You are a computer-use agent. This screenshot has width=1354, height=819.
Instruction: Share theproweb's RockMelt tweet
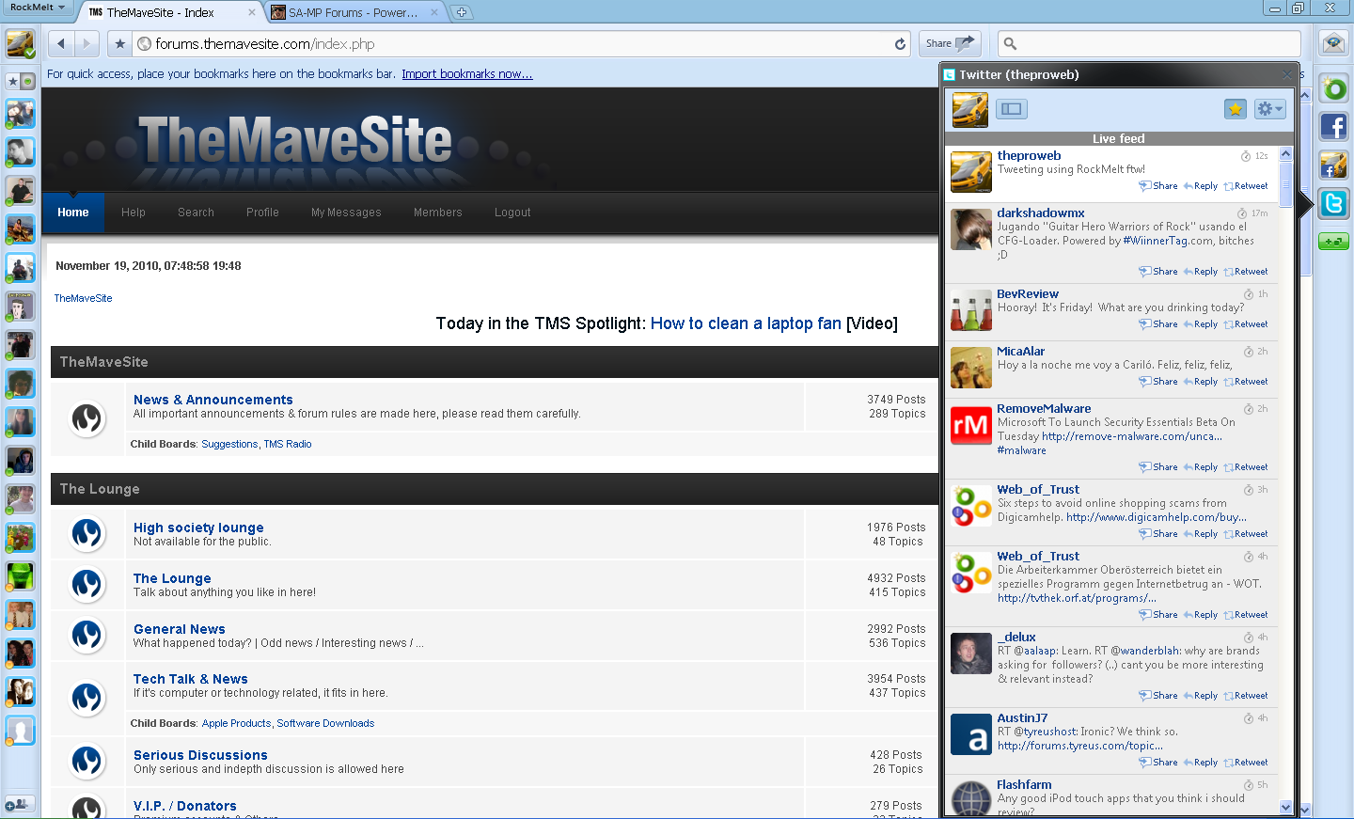(x=1158, y=186)
